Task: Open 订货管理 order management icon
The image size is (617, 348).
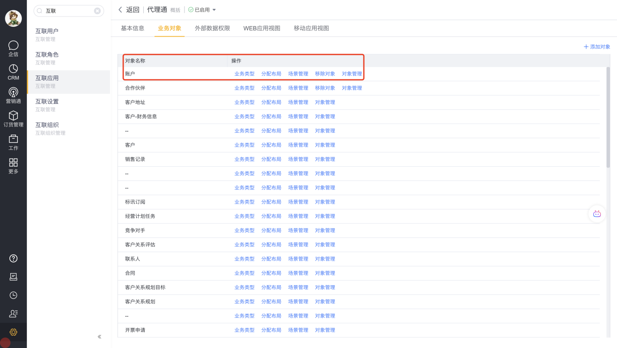Action: tap(13, 115)
